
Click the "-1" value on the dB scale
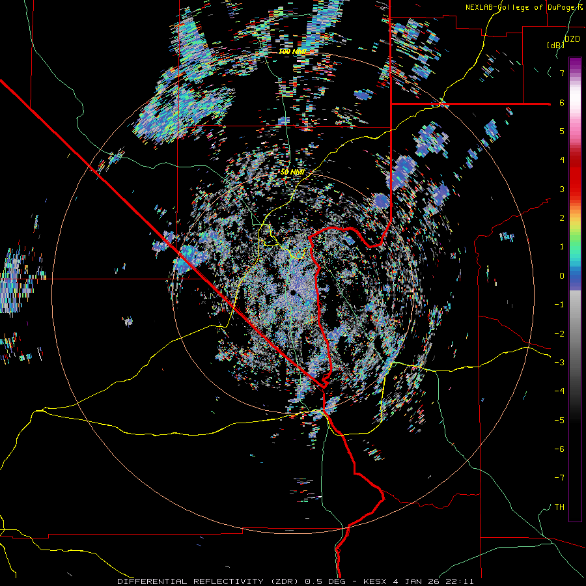(x=559, y=305)
